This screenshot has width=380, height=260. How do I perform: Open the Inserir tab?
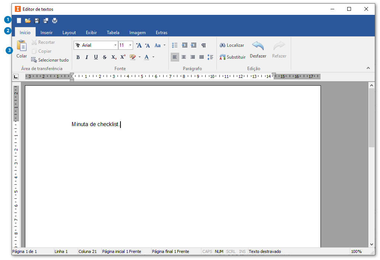tap(46, 32)
